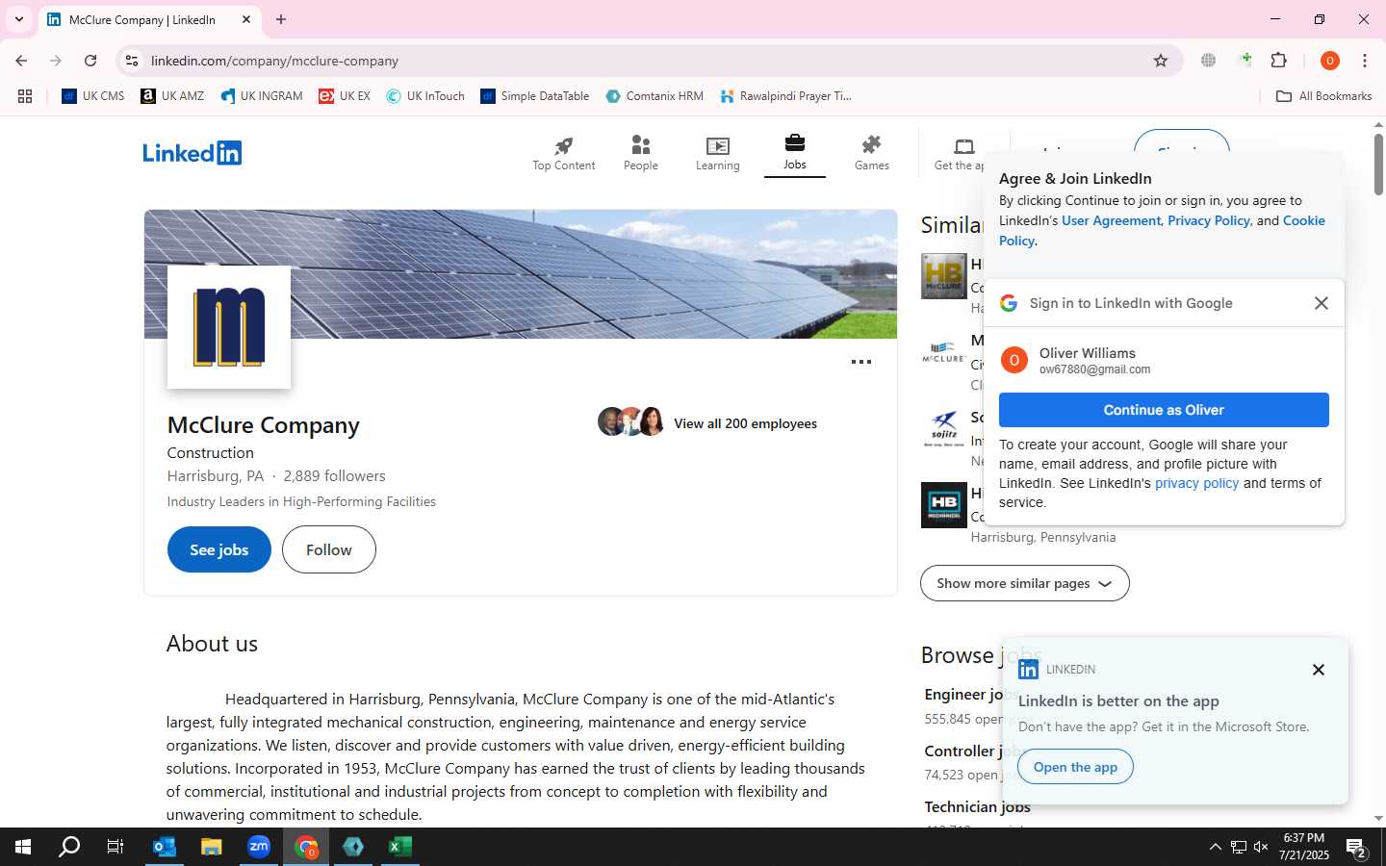Close the McClure Company tab
This screenshot has width=1386, height=866.
[x=246, y=19]
